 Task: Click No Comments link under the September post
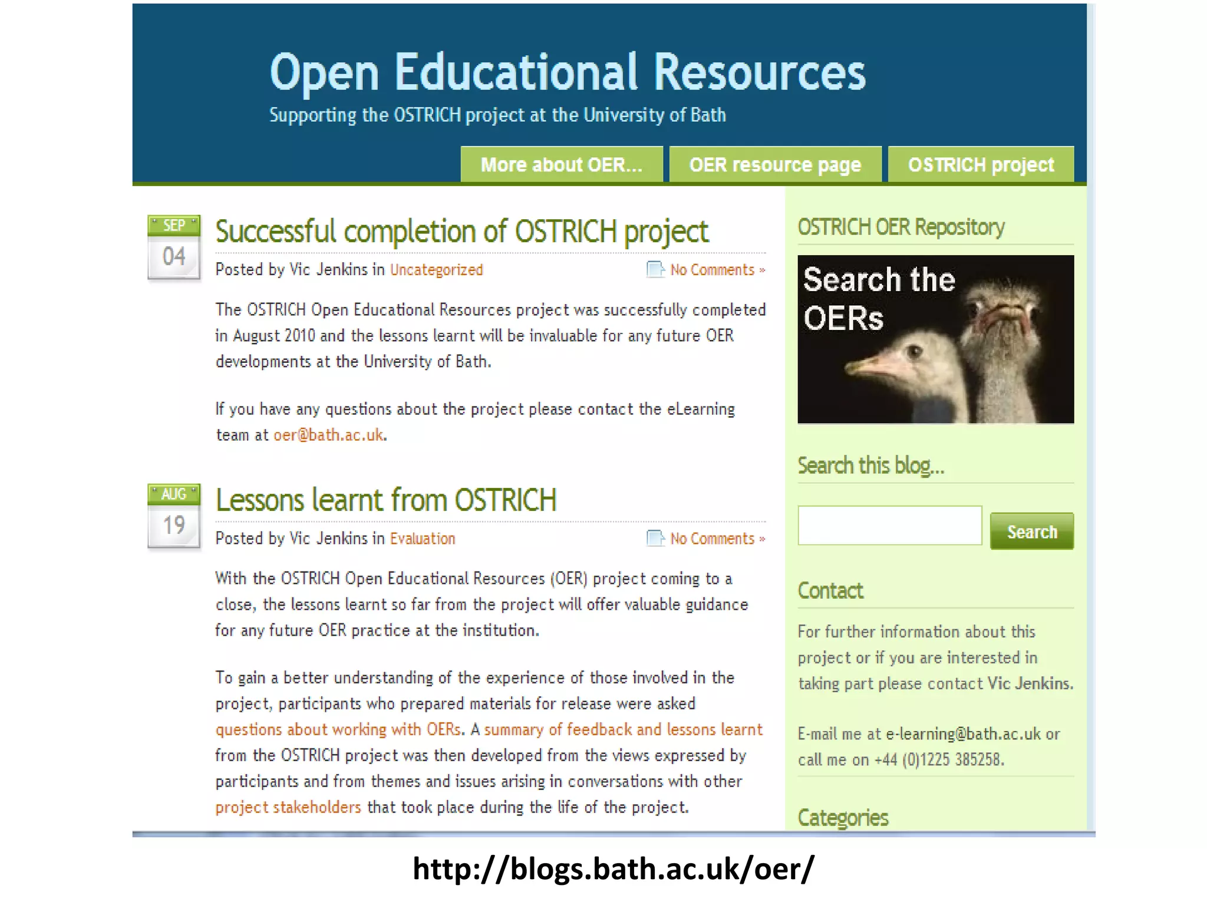(x=717, y=270)
